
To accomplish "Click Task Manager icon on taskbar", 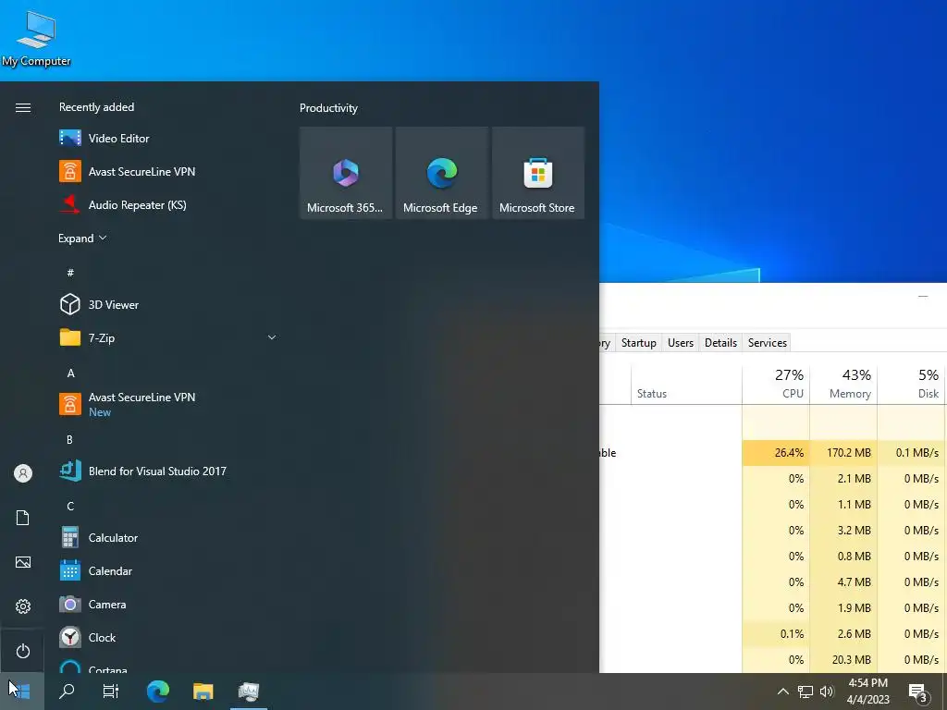I will [x=249, y=691].
